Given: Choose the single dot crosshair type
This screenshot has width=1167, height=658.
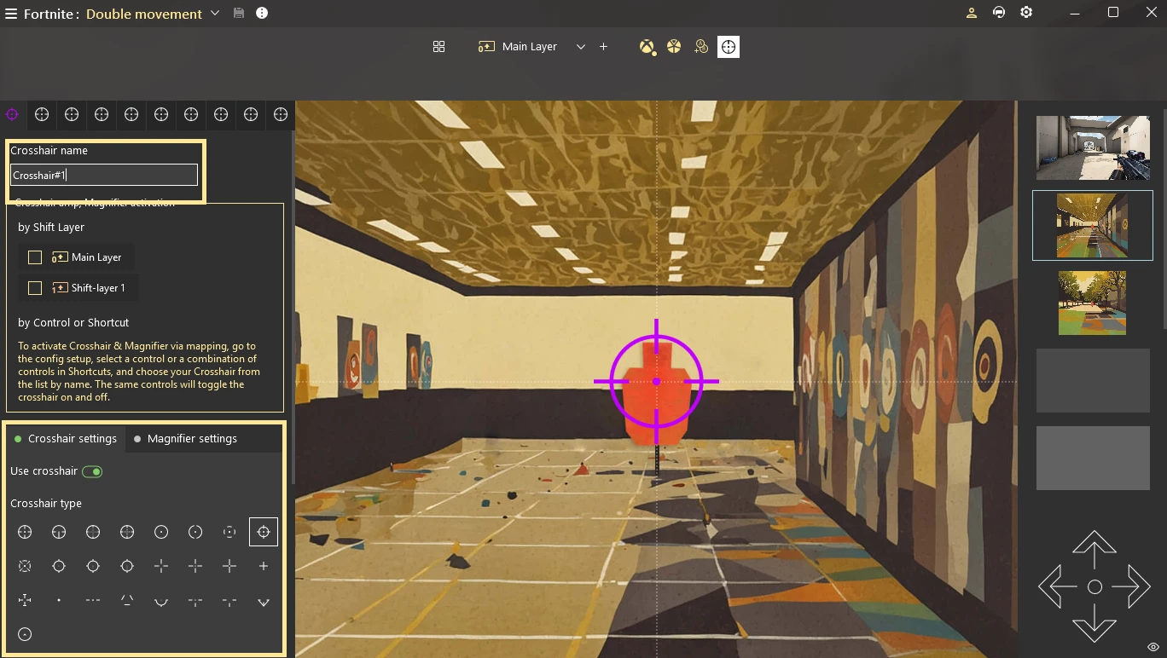Looking at the screenshot, I should click(x=59, y=600).
